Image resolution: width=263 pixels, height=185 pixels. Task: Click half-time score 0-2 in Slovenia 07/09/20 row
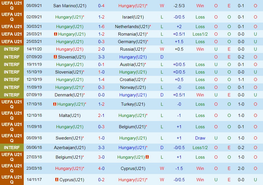coord(241,57)
